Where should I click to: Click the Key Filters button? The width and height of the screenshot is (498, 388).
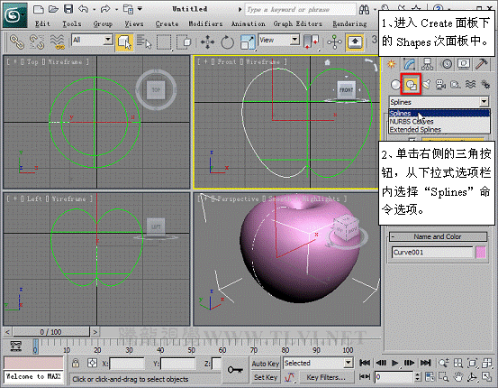click(325, 377)
